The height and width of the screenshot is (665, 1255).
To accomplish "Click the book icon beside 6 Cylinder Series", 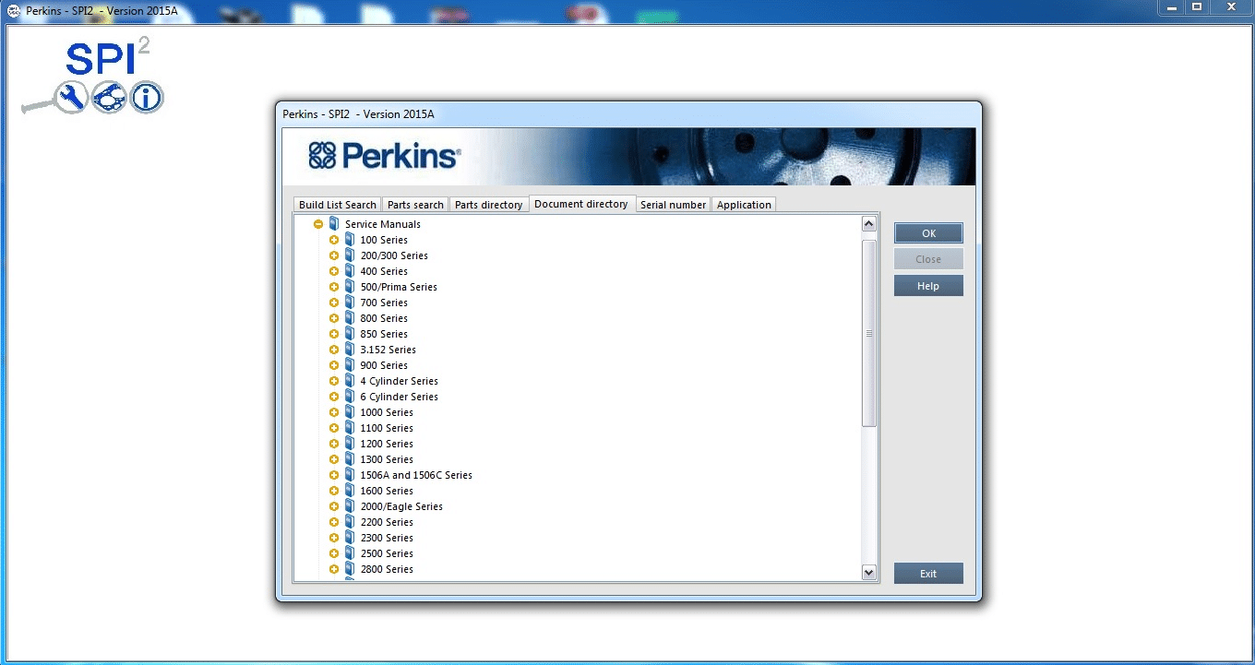I will [x=350, y=397].
